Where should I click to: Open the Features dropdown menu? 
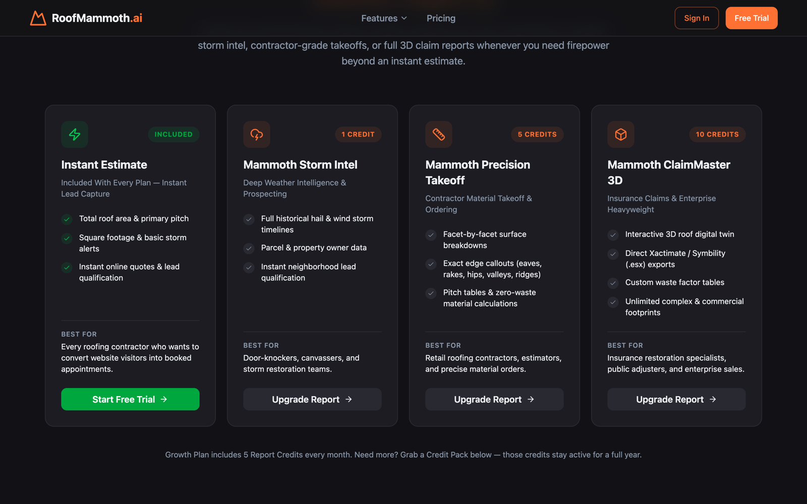tap(384, 18)
